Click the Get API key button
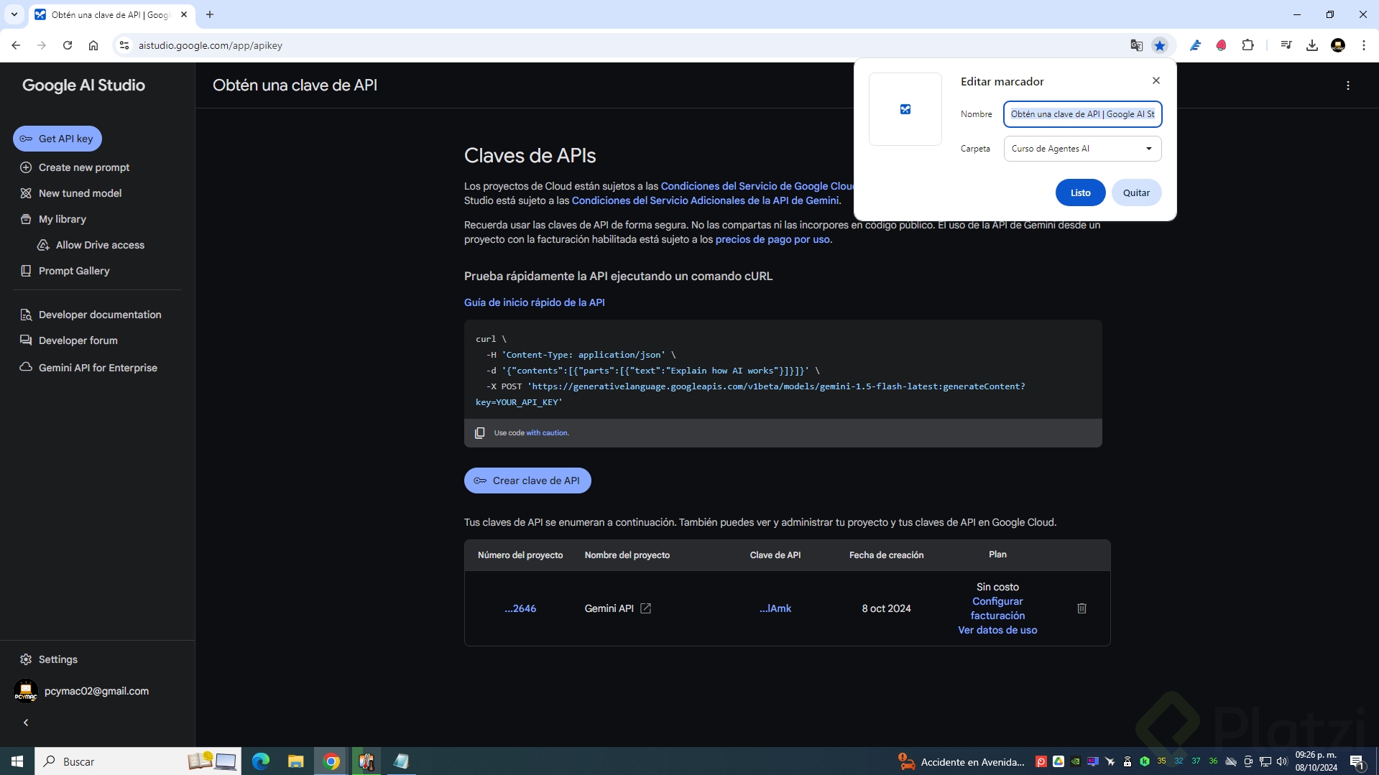This screenshot has width=1379, height=775. pos(57,139)
